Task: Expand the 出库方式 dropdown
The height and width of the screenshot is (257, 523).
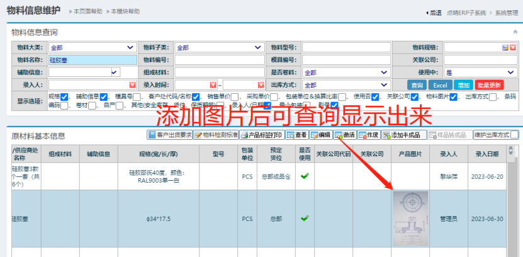Action: pos(345,84)
